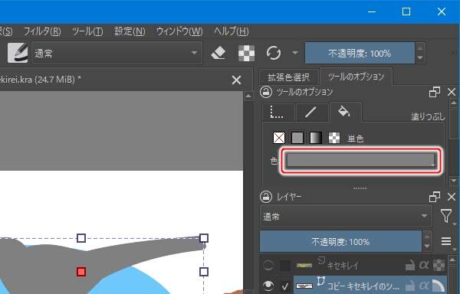The height and width of the screenshot is (294, 460).
Task: Select the キセキレイ layer thumbnail
Action: click(304, 266)
